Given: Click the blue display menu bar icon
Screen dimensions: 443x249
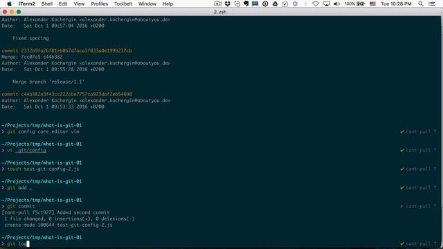Looking at the screenshot, I should pos(255,4).
